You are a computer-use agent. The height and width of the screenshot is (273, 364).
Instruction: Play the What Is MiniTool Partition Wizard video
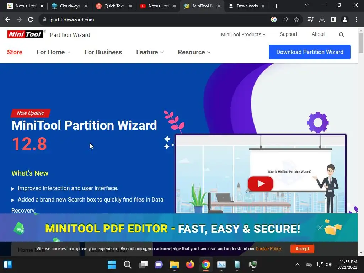[260, 184]
